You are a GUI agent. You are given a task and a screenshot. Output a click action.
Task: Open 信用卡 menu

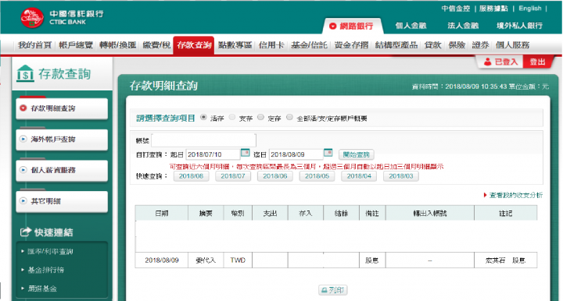click(271, 45)
